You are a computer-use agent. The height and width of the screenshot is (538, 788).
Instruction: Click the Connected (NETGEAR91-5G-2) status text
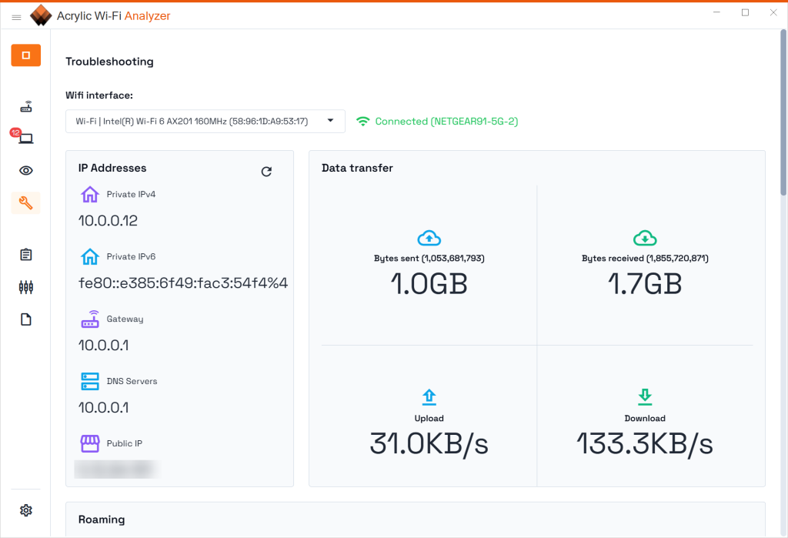pos(446,121)
